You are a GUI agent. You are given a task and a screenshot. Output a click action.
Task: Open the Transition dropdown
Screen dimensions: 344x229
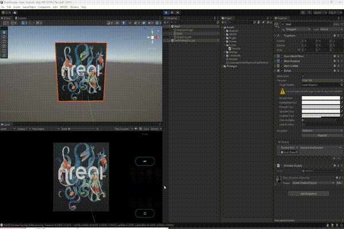coord(321,80)
